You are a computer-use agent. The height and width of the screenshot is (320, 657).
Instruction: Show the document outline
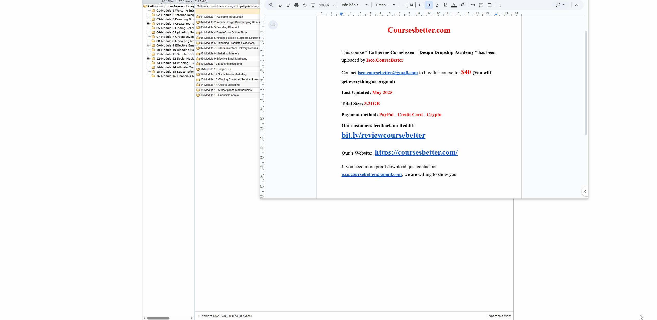273,25
